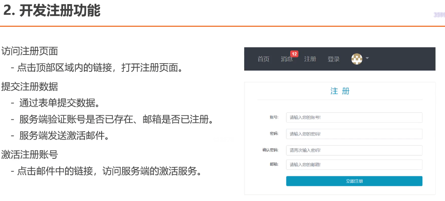Select the heading 访问注册页面
This screenshot has height=201, width=445.
(x=30, y=51)
